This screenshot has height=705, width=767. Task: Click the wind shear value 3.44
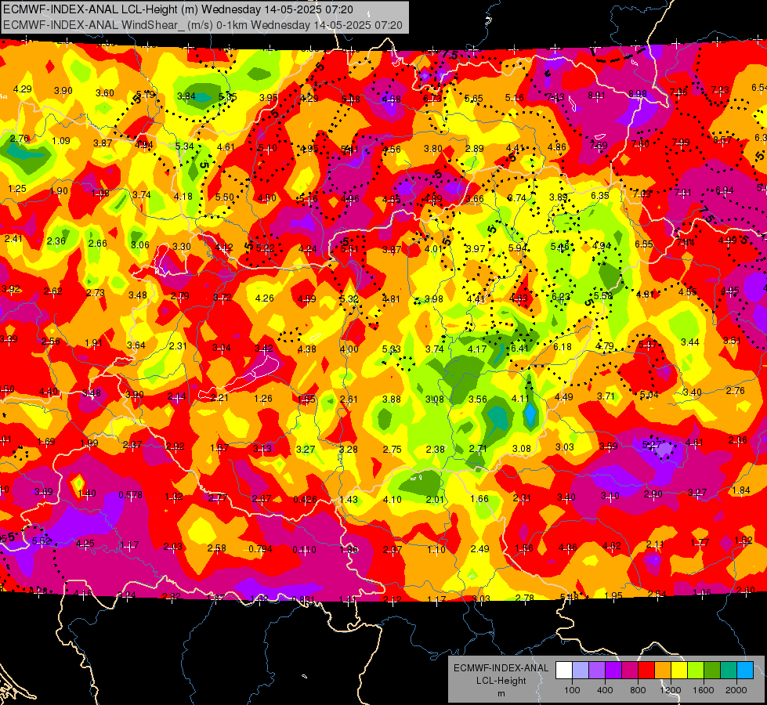(690, 342)
